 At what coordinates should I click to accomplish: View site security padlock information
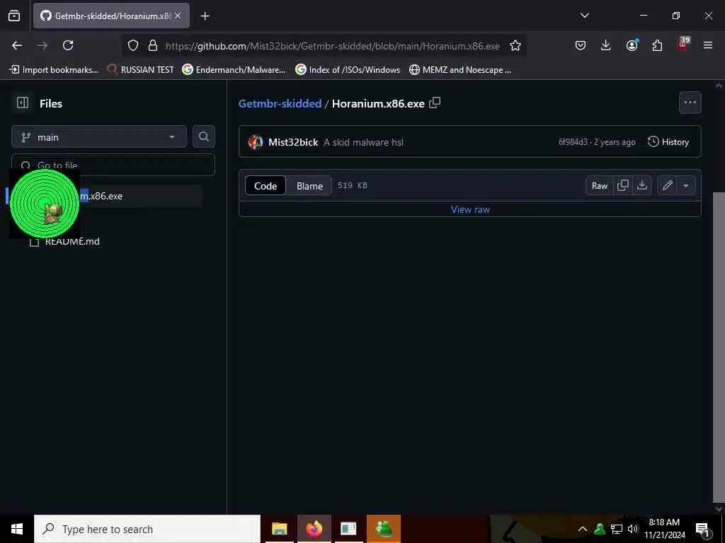(x=153, y=45)
